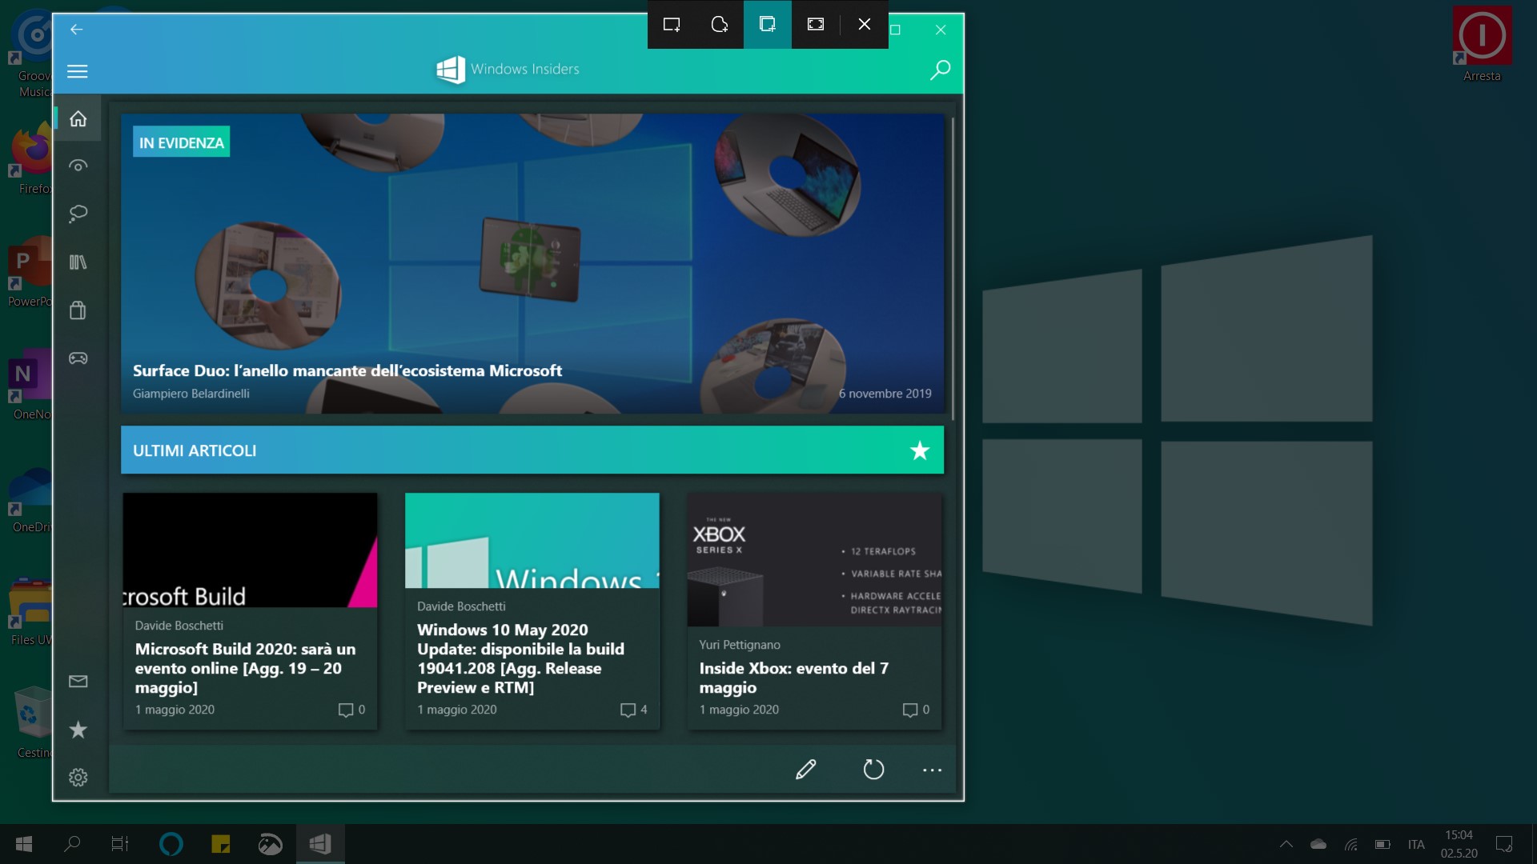The image size is (1537, 864).
Task: Open Sticky Notes from taskbar
Action: [220, 844]
